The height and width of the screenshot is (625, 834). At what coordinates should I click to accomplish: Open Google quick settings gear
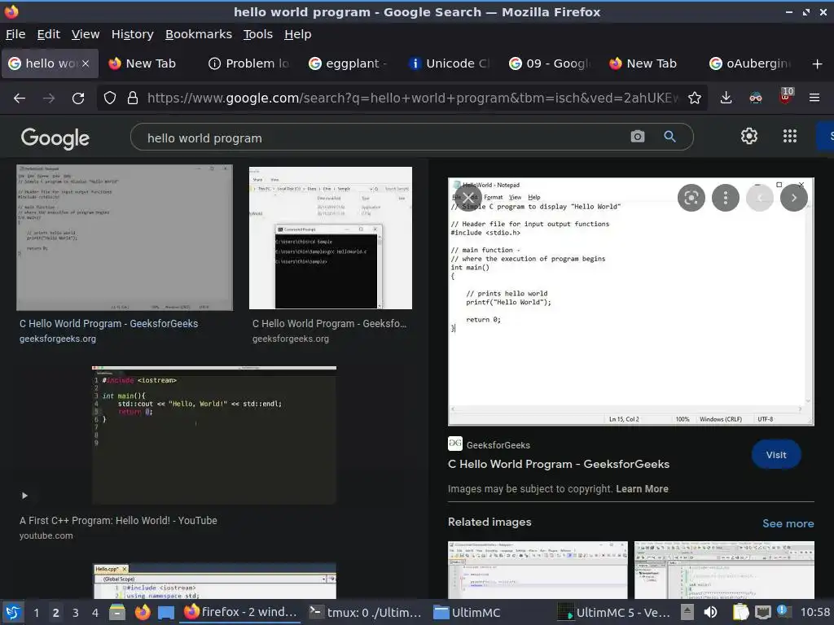coord(749,136)
